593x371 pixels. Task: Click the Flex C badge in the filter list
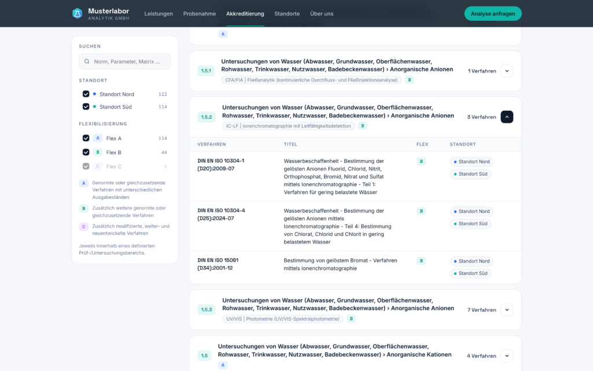97,166
